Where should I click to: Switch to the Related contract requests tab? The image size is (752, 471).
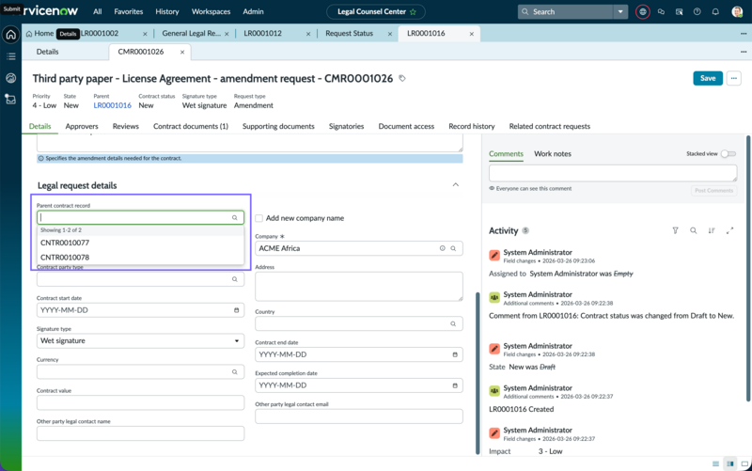[x=550, y=126]
